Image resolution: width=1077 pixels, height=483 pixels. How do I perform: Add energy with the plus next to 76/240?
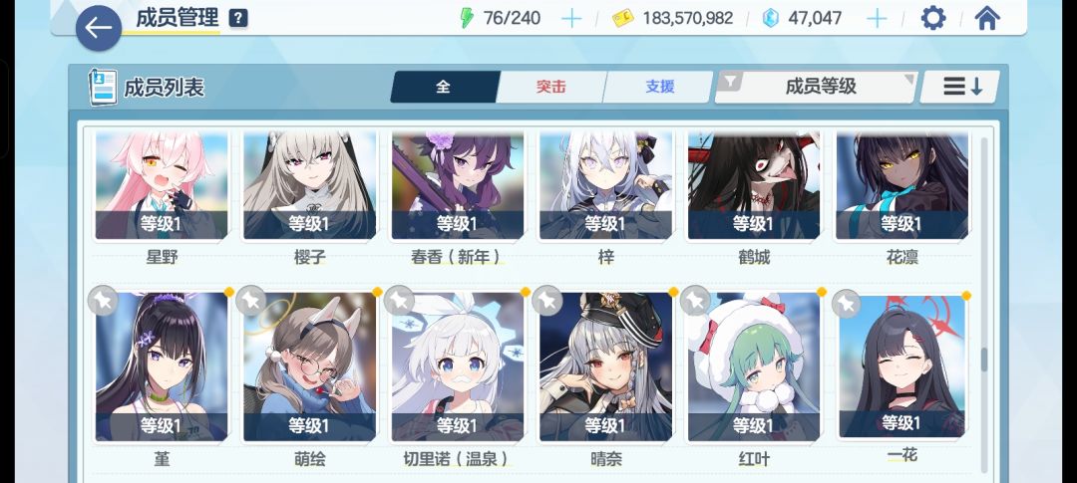571,18
